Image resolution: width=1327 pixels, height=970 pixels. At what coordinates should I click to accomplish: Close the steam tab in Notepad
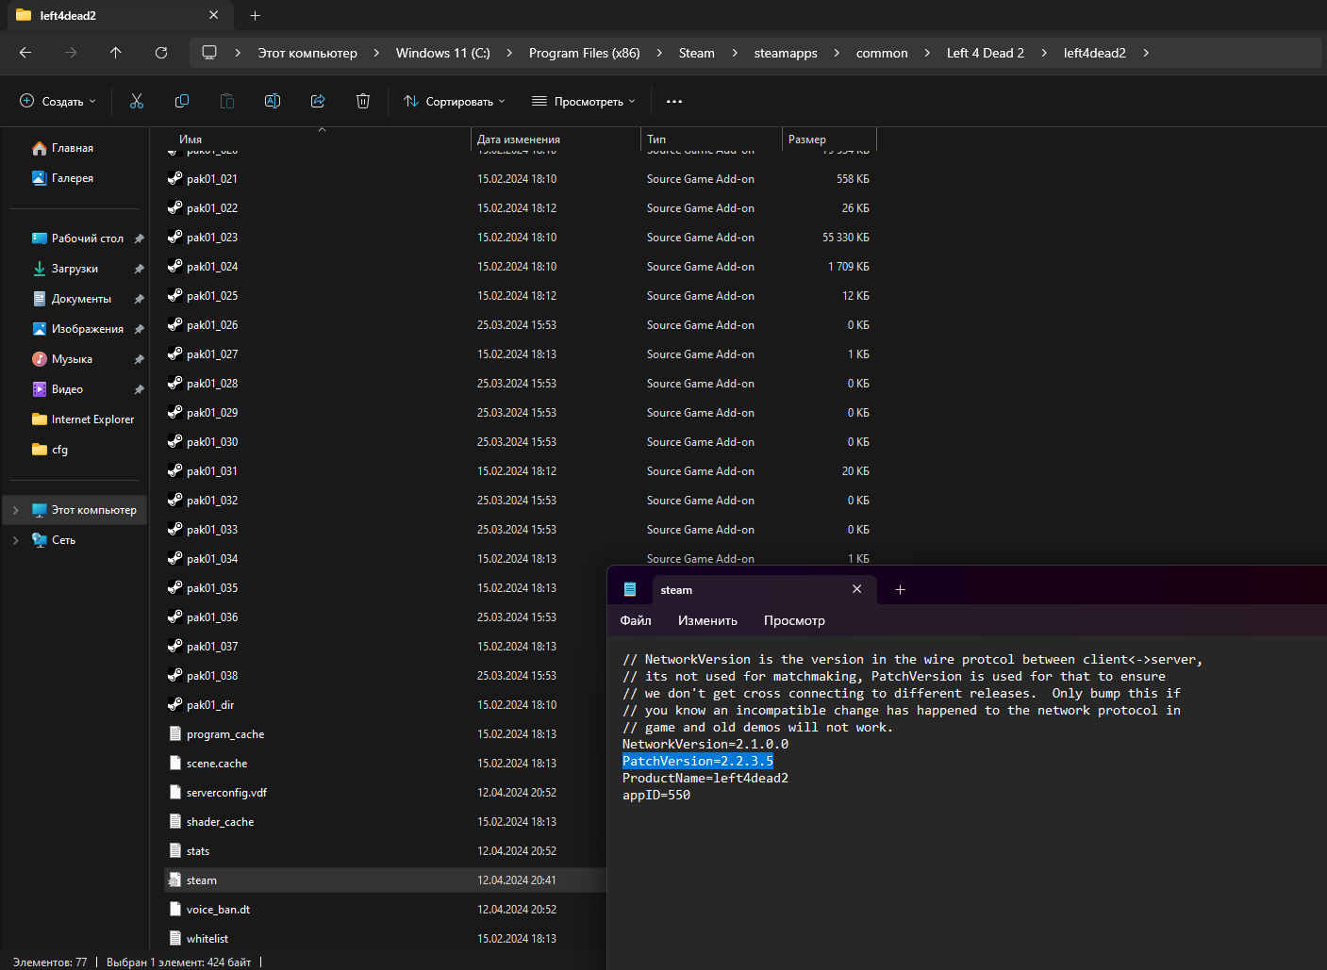pos(856,589)
